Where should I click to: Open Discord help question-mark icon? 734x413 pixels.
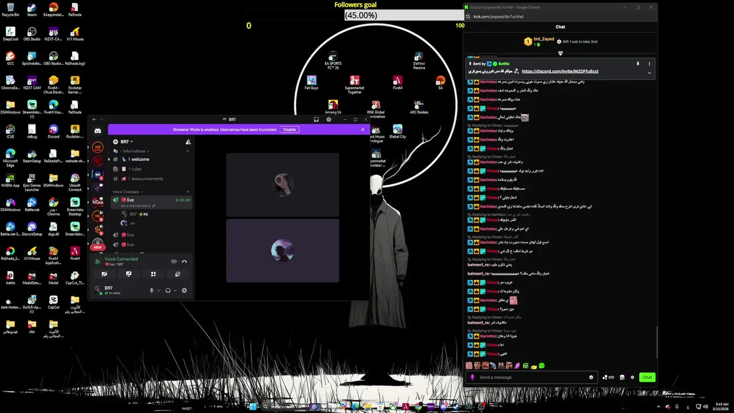(329, 119)
